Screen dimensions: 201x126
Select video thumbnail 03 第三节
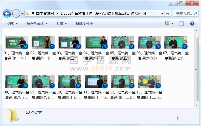pos(70,42)
